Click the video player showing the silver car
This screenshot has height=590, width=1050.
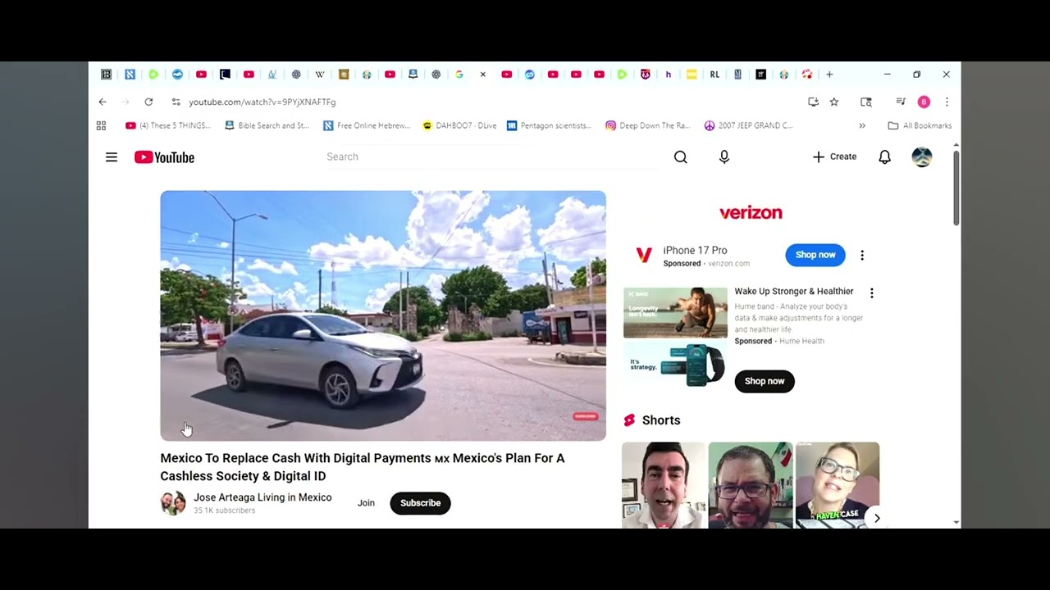click(x=383, y=315)
